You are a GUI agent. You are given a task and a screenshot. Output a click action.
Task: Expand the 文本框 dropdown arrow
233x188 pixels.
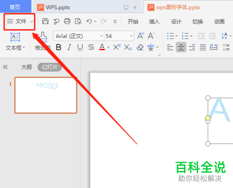24,47
